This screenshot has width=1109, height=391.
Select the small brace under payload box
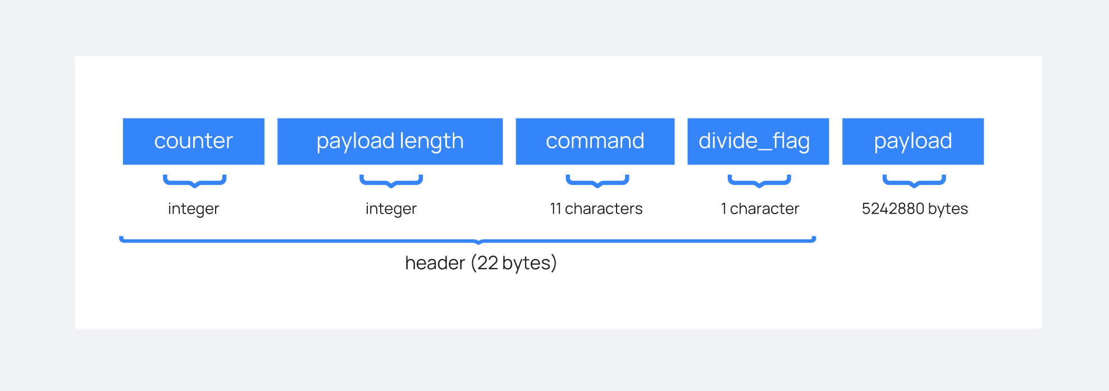pos(914,181)
